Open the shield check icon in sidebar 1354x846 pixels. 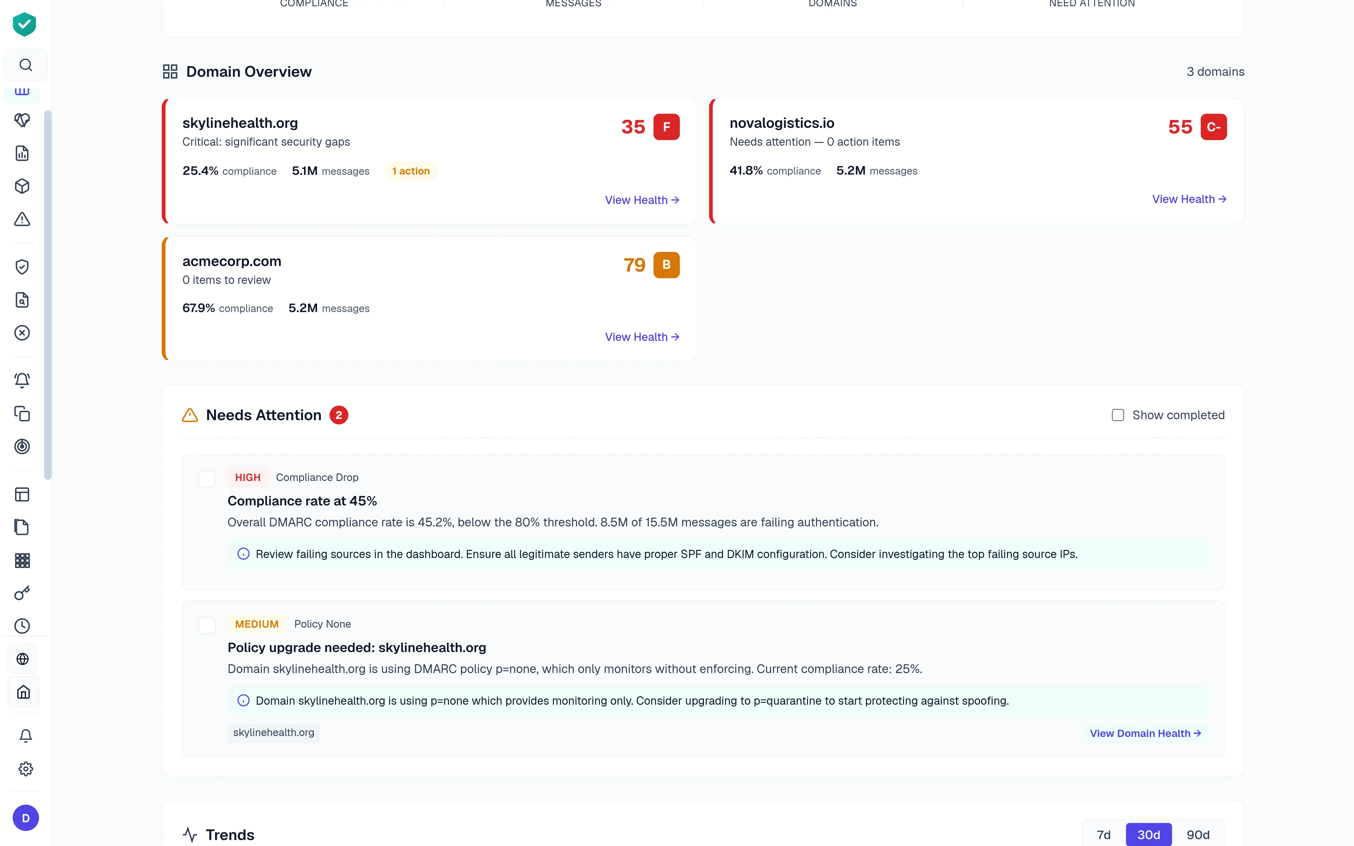tap(22, 267)
